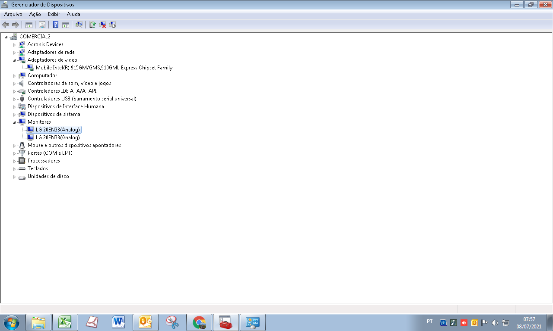Click Mouse e outros dispositivos apontadores label

[74, 145]
